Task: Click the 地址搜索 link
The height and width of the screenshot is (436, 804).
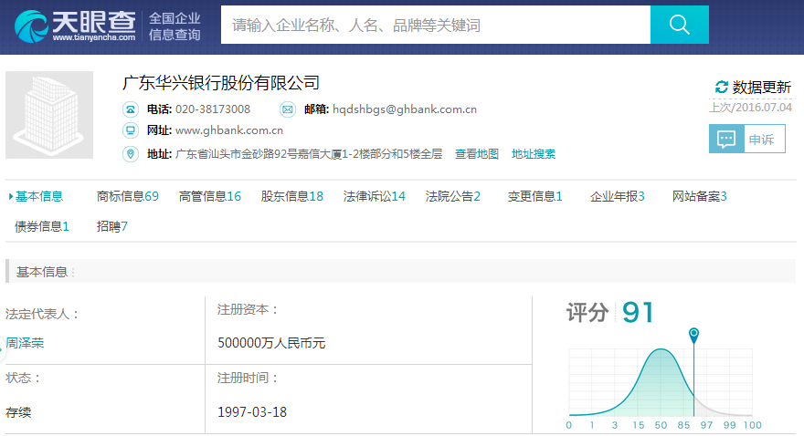Action: click(x=534, y=154)
